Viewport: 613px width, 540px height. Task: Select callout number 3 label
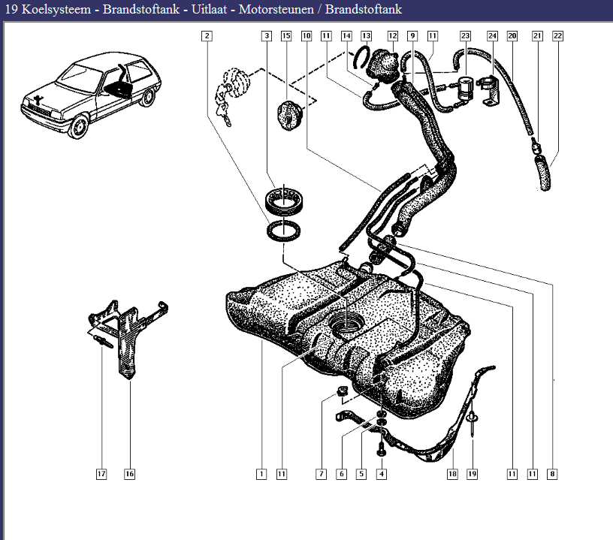coord(267,36)
